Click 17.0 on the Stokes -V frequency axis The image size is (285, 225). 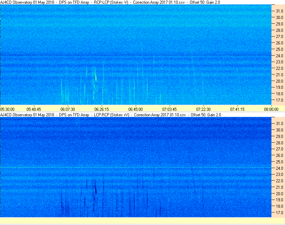[280, 100]
